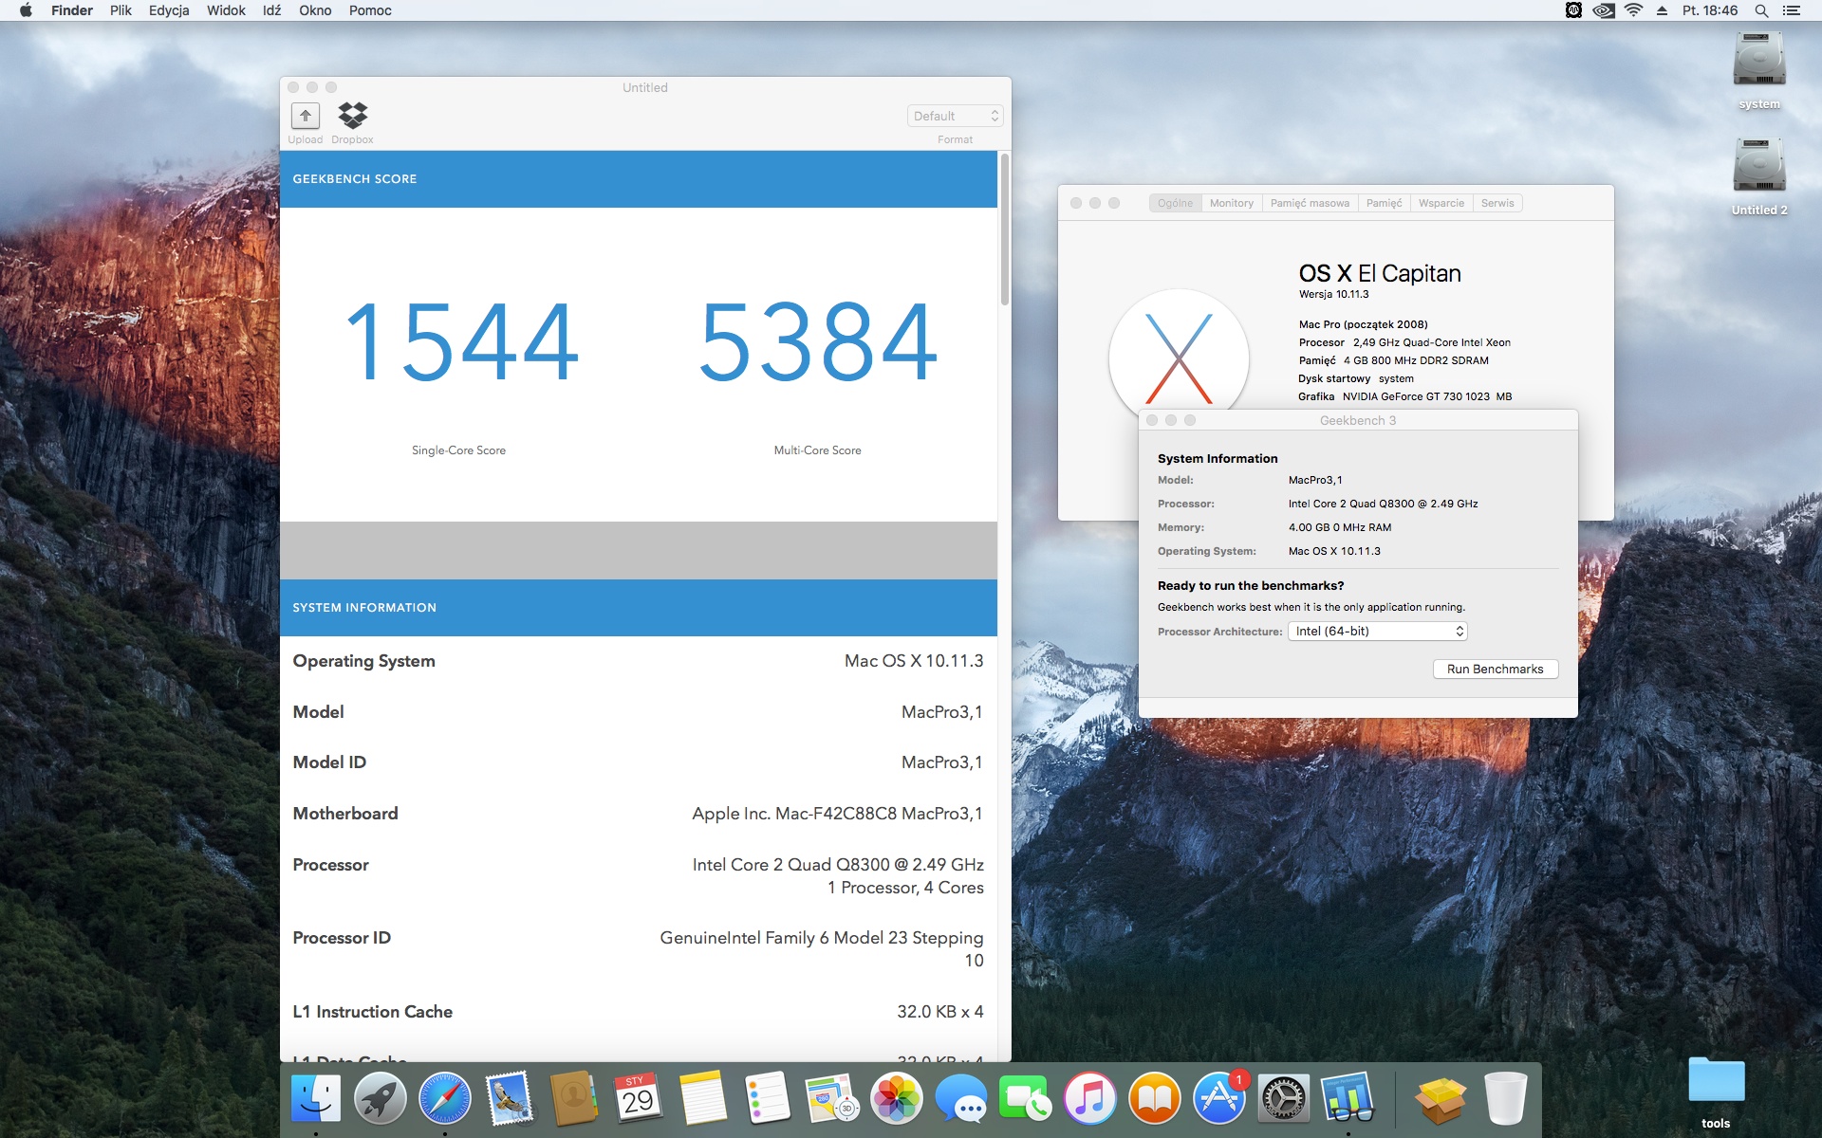The width and height of the screenshot is (1822, 1138).
Task: Open Safari from the dock
Action: [x=444, y=1098]
